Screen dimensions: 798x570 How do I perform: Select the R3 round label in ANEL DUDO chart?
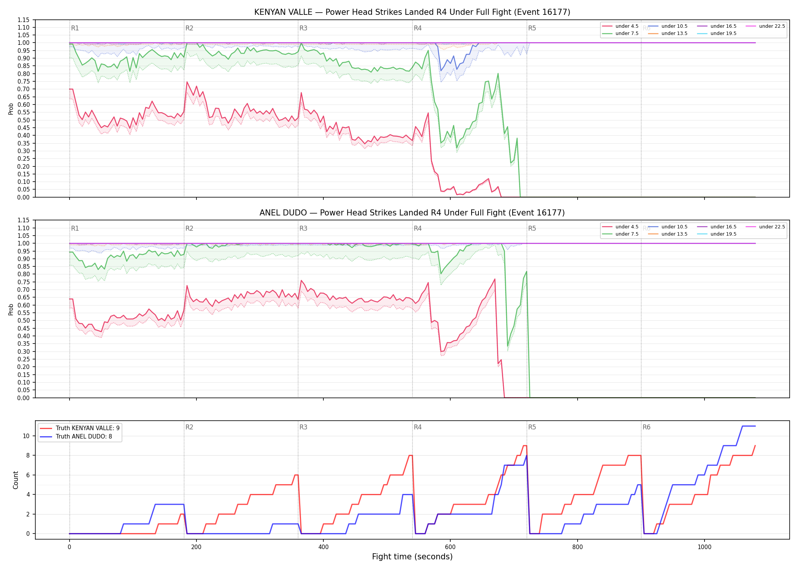[x=303, y=228]
